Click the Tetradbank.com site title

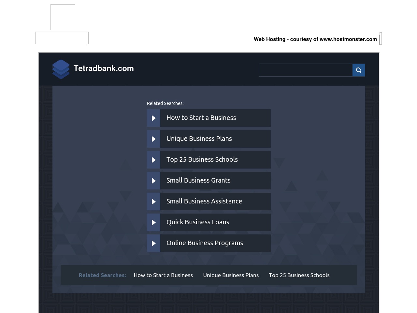pyautogui.click(x=104, y=68)
